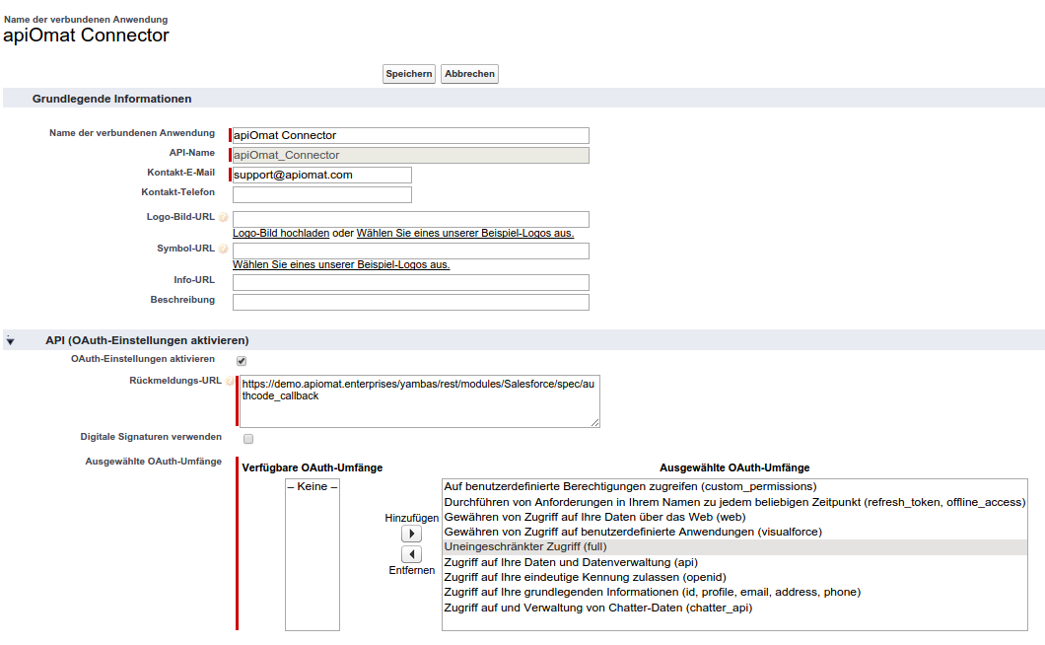Open Beispiel-Logos link under Logo-Bild-URL
Image resolution: width=1045 pixels, height=645 pixels.
point(464,233)
